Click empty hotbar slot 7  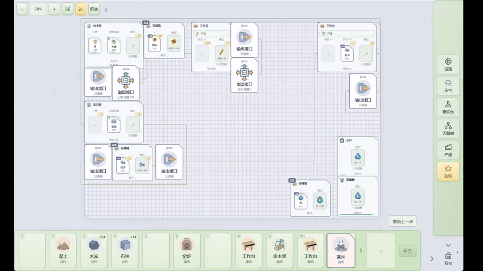pyautogui.click(x=218, y=250)
